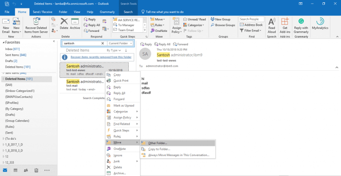
Task: Switch to Send / Receive tab
Action: click(x=43, y=12)
